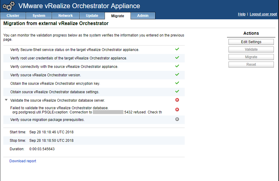Open the System tab

click(39, 16)
